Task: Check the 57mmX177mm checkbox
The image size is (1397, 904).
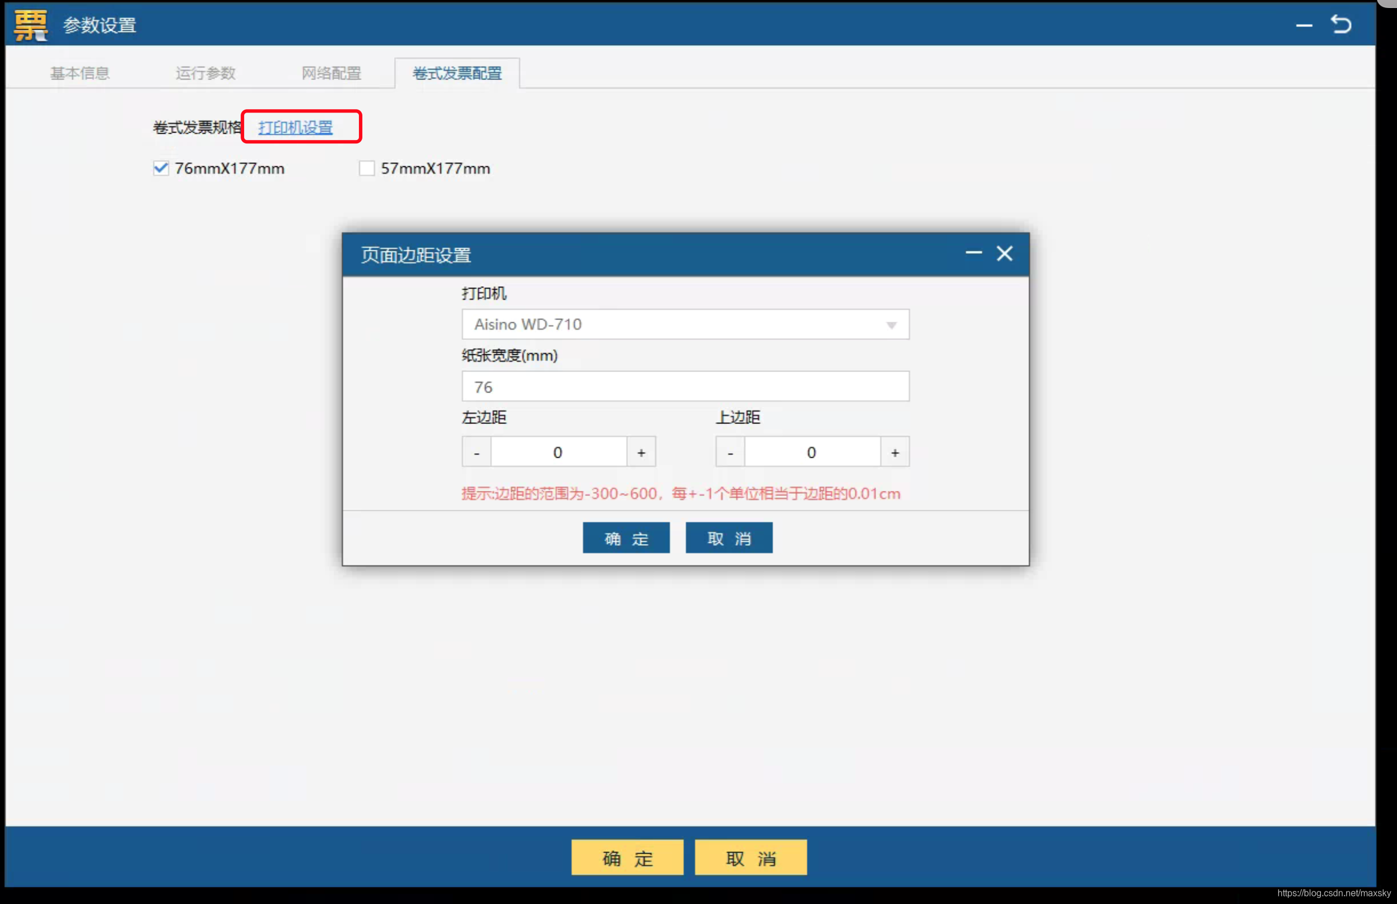Action: point(367,169)
